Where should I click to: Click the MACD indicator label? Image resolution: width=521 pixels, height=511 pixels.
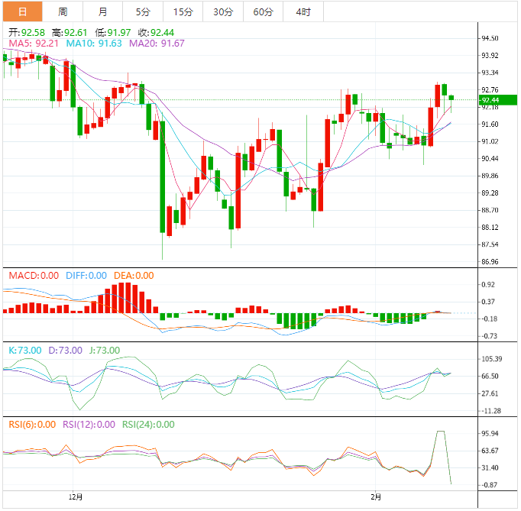click(32, 276)
